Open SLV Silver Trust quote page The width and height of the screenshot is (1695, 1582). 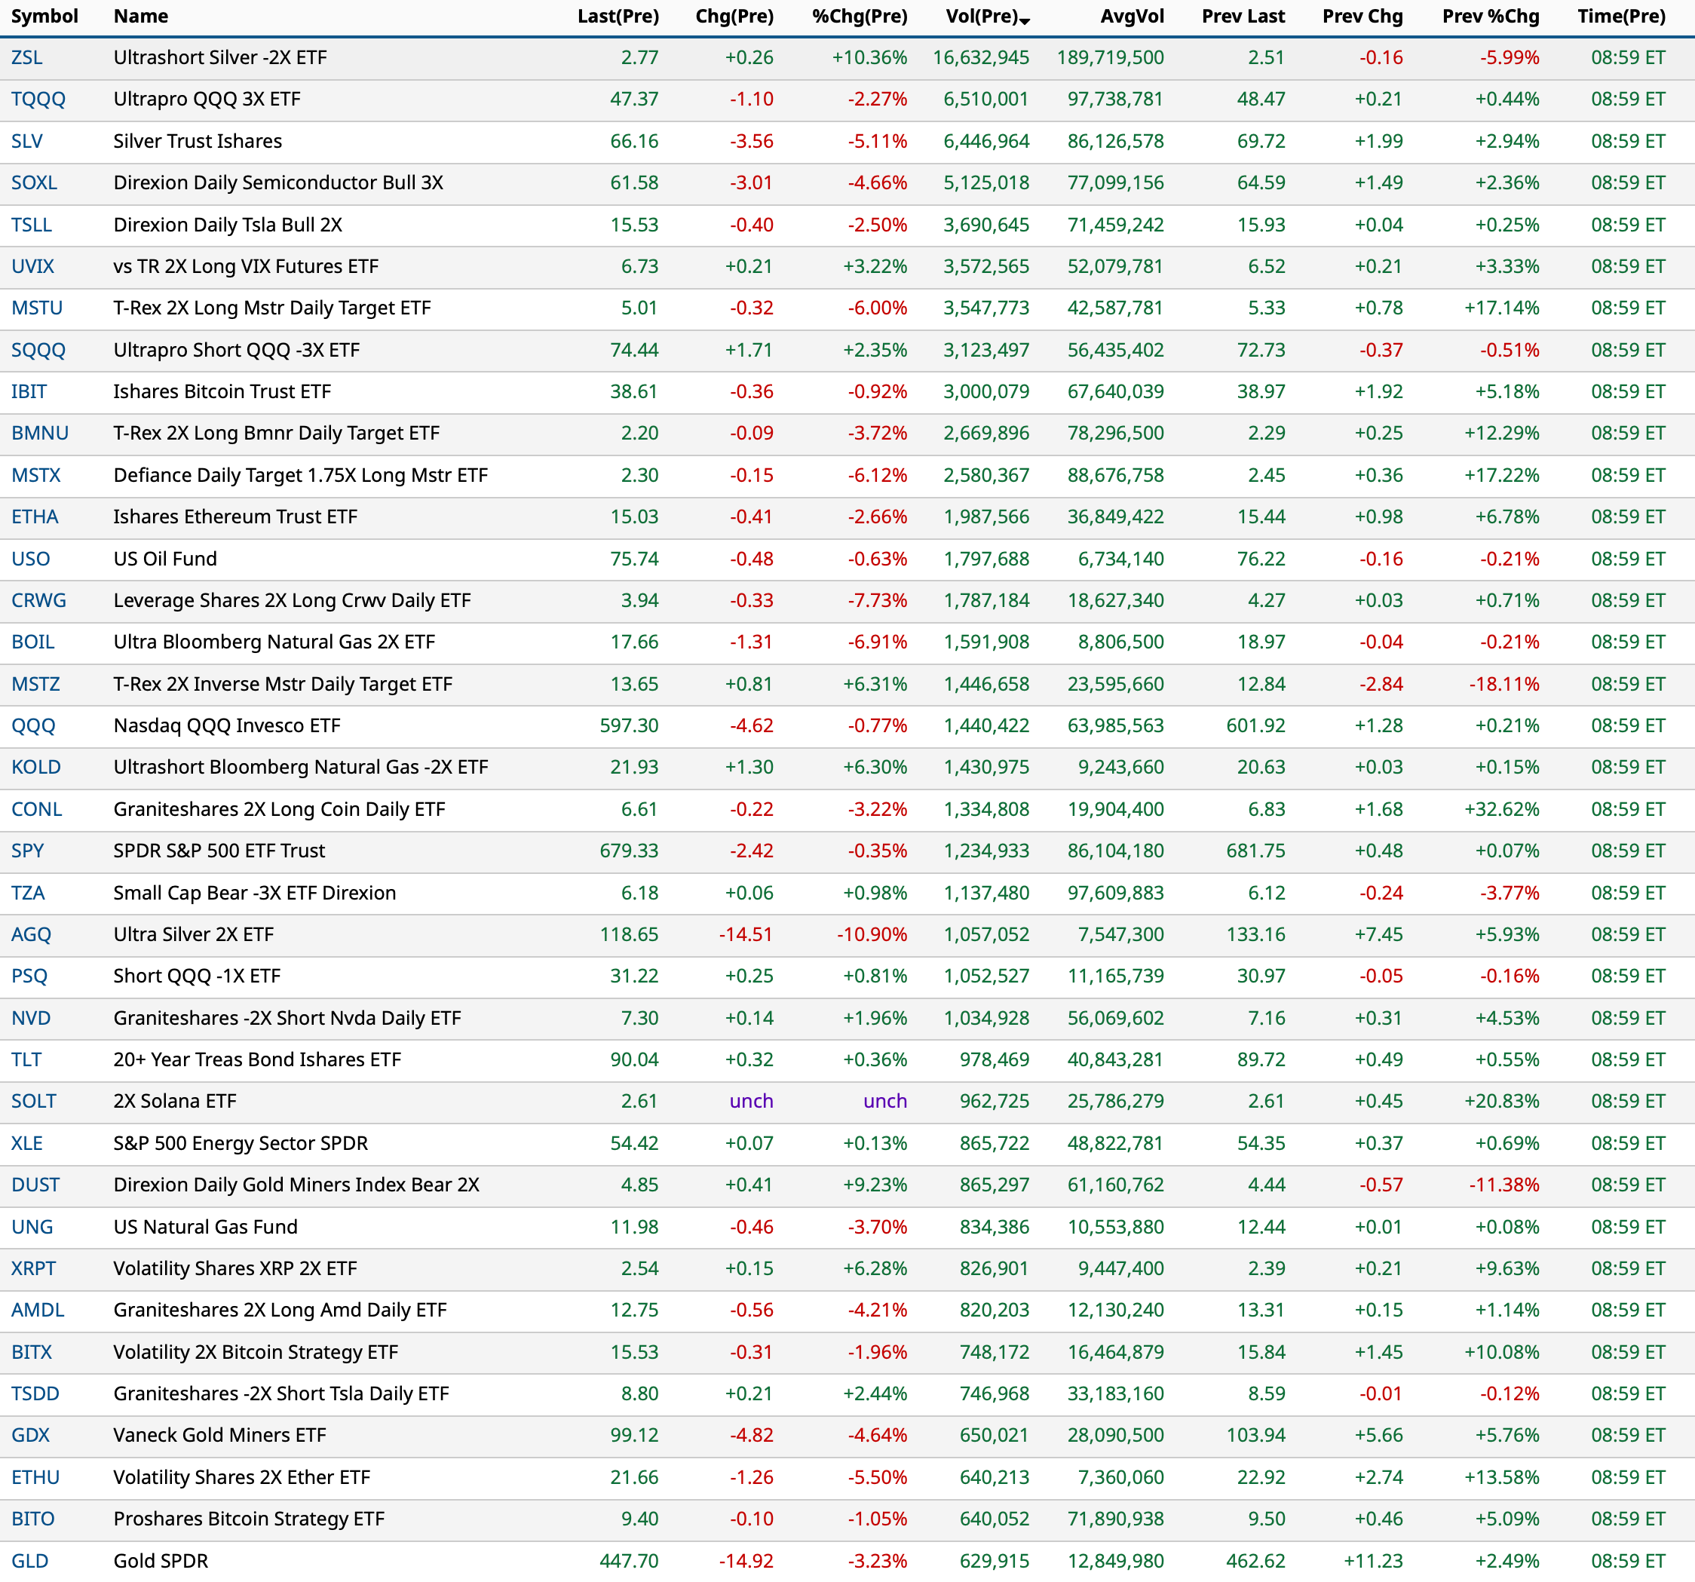tap(26, 141)
